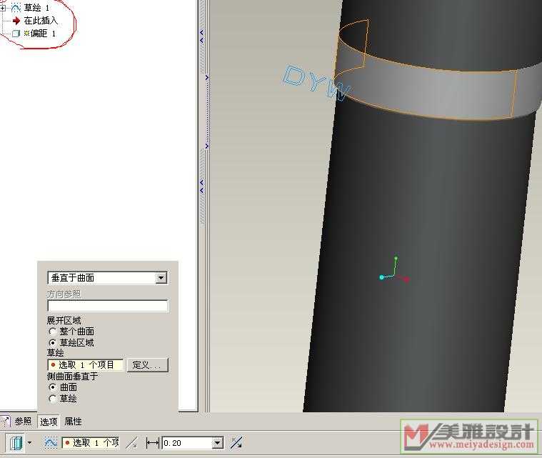Click the offset type icon in dashboard
The height and width of the screenshot is (458, 542).
coord(16,443)
